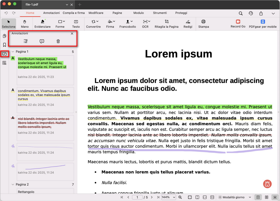Go to the next page

pyautogui.click(x=152, y=197)
